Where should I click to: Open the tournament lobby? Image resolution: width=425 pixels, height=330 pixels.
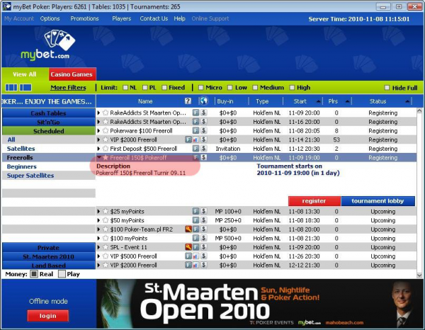[378, 201]
